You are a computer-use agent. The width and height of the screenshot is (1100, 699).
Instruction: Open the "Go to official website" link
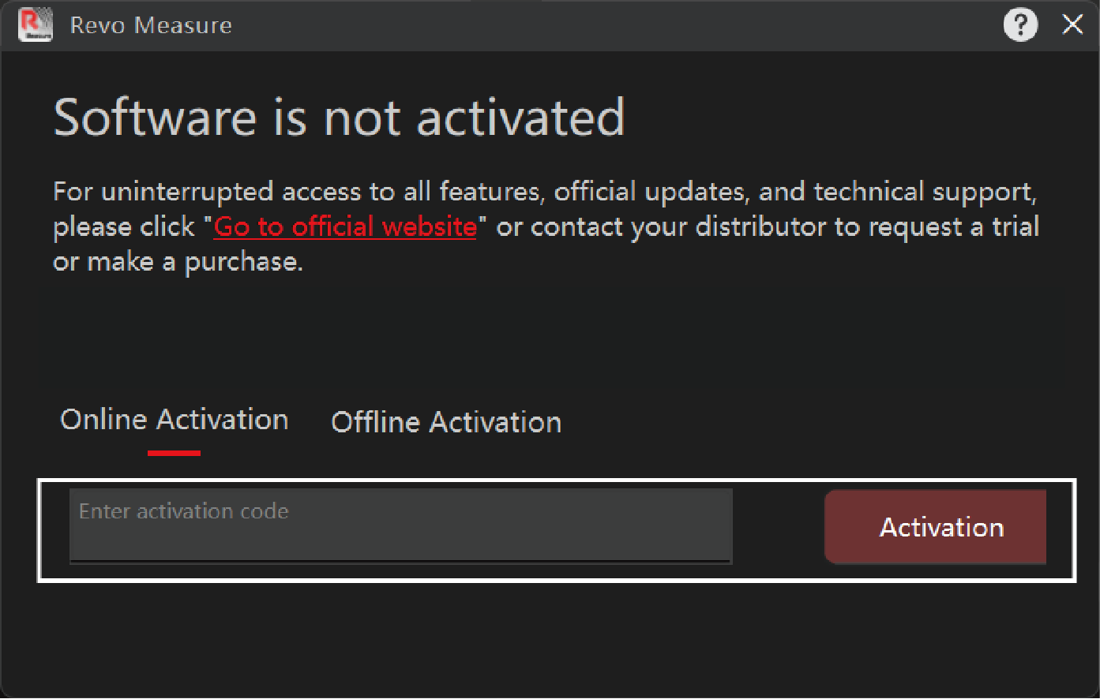(345, 227)
